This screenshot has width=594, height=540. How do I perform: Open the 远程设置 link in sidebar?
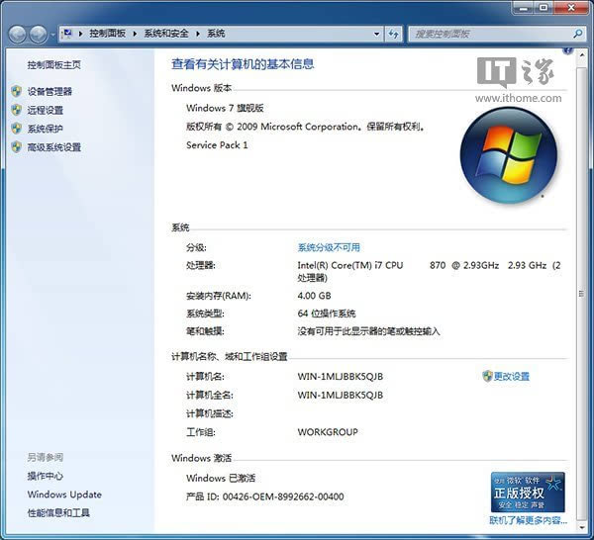[x=46, y=110]
